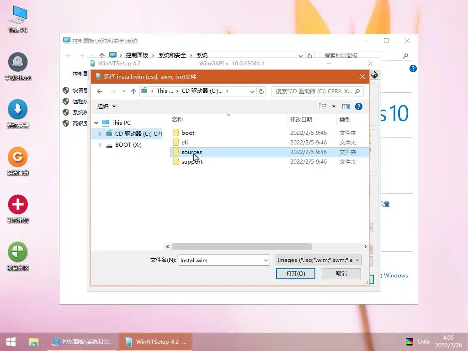Select This PC in navigation tree

121,122
